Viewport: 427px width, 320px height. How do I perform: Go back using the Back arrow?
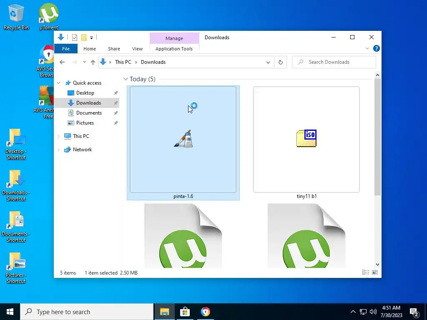(62, 62)
